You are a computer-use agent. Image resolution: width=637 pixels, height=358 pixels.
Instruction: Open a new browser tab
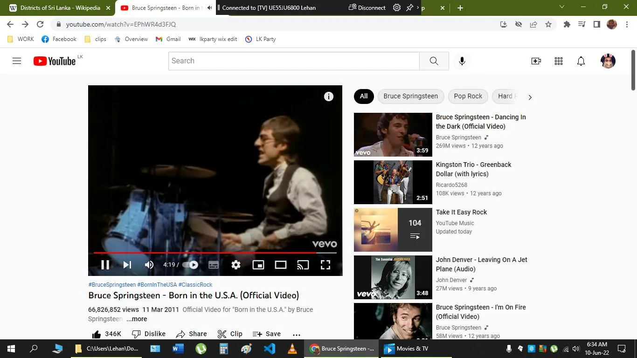point(460,8)
